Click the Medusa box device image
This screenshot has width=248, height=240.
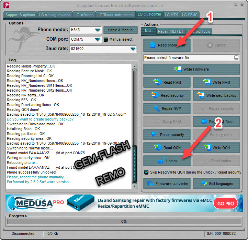[80, 203]
